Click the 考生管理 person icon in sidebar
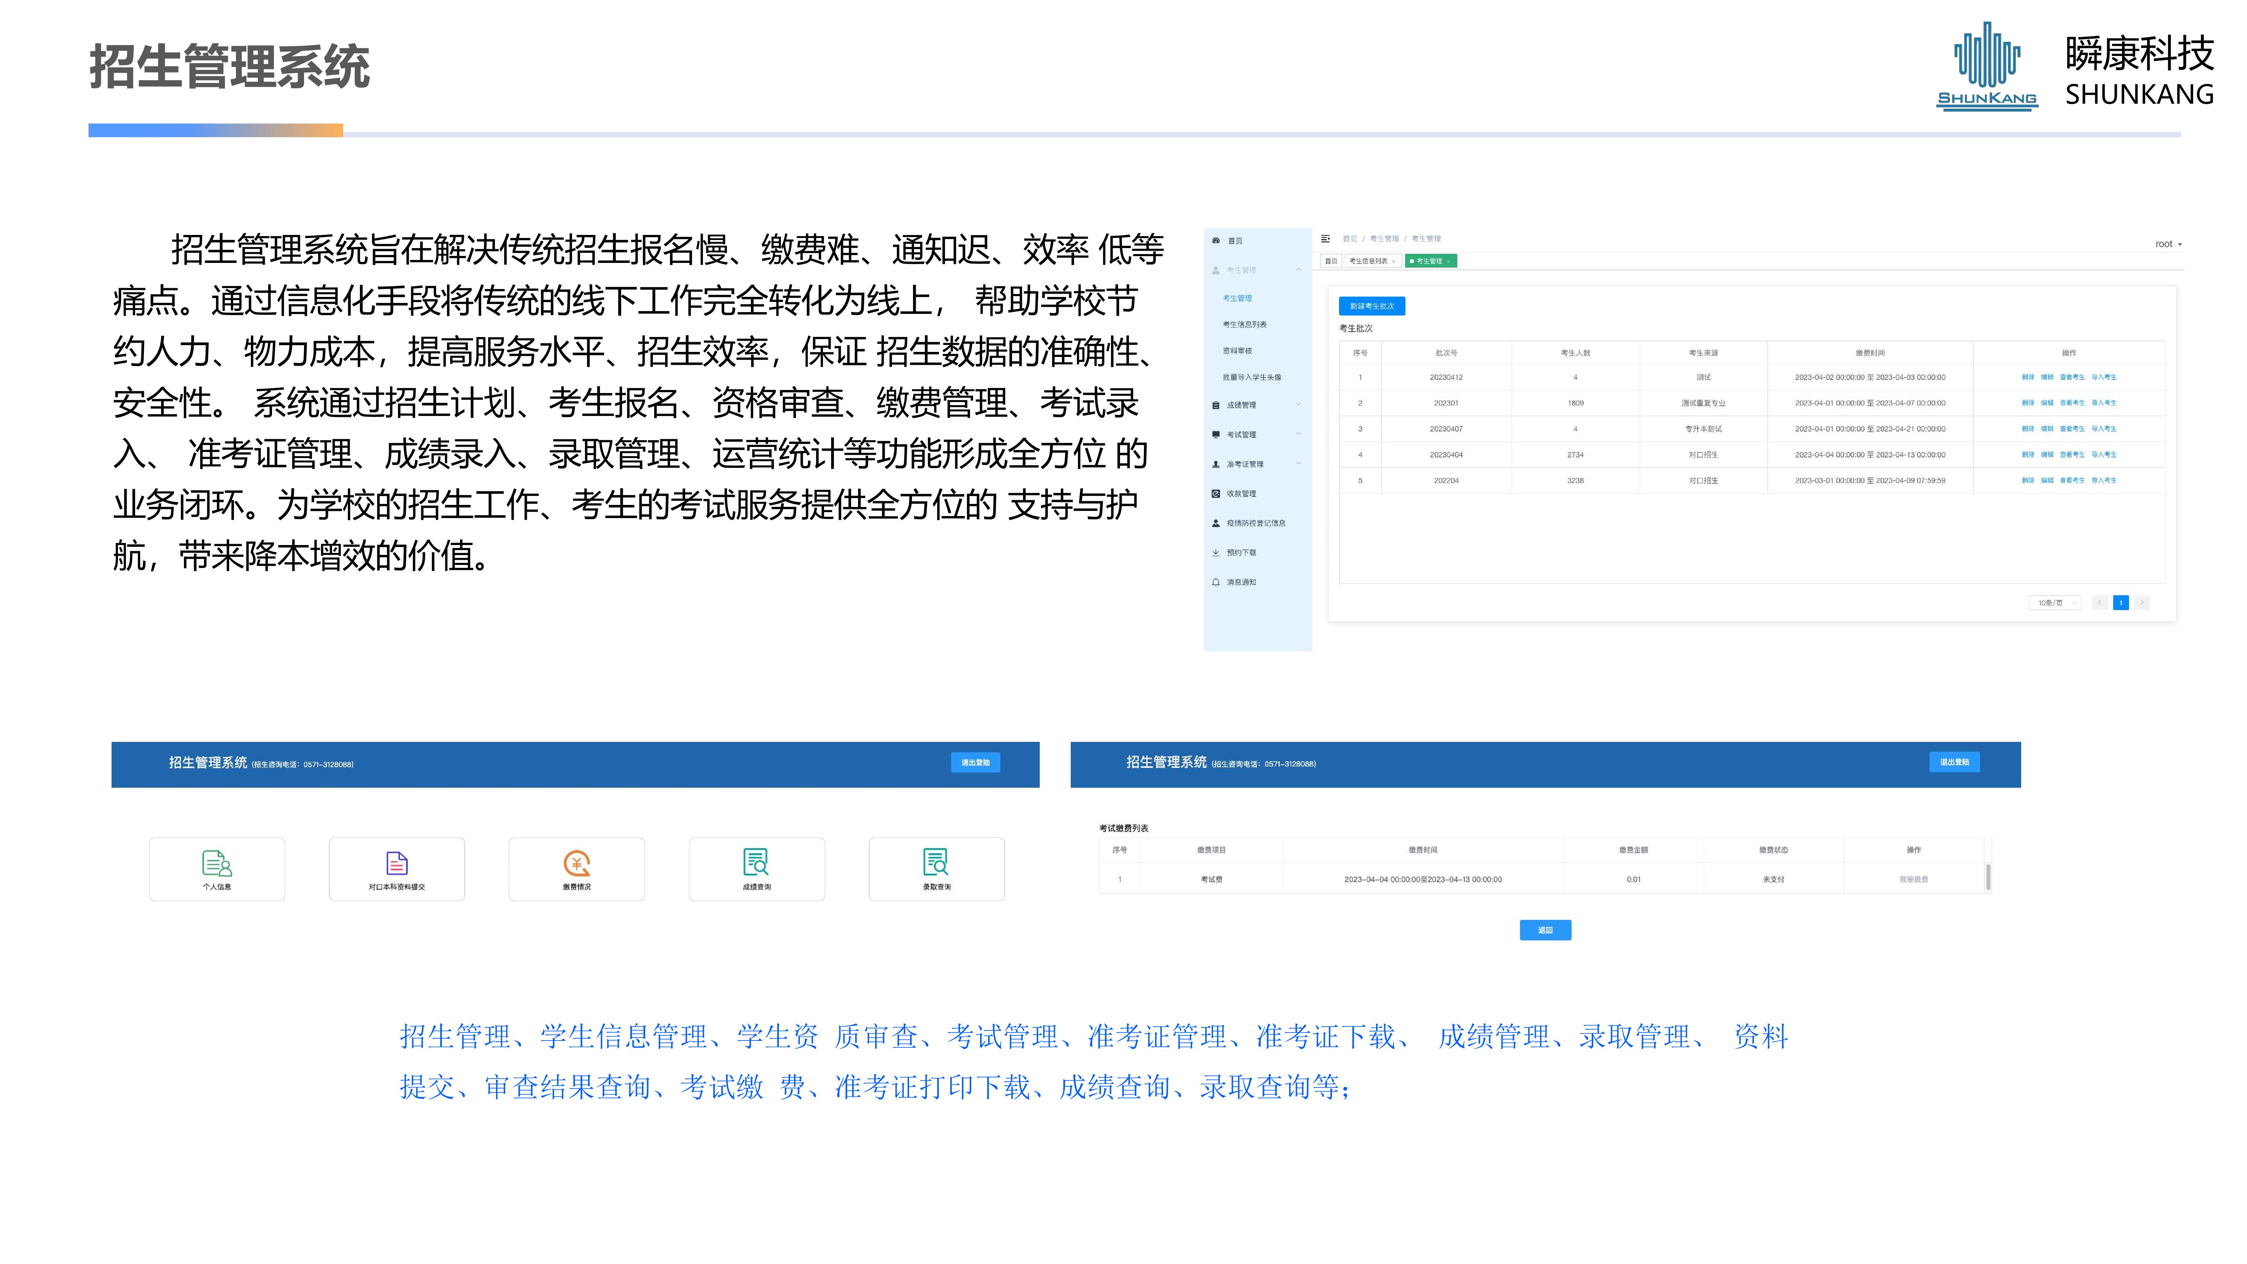Image resolution: width=2247 pixels, height=1264 pixels. [x=1216, y=270]
